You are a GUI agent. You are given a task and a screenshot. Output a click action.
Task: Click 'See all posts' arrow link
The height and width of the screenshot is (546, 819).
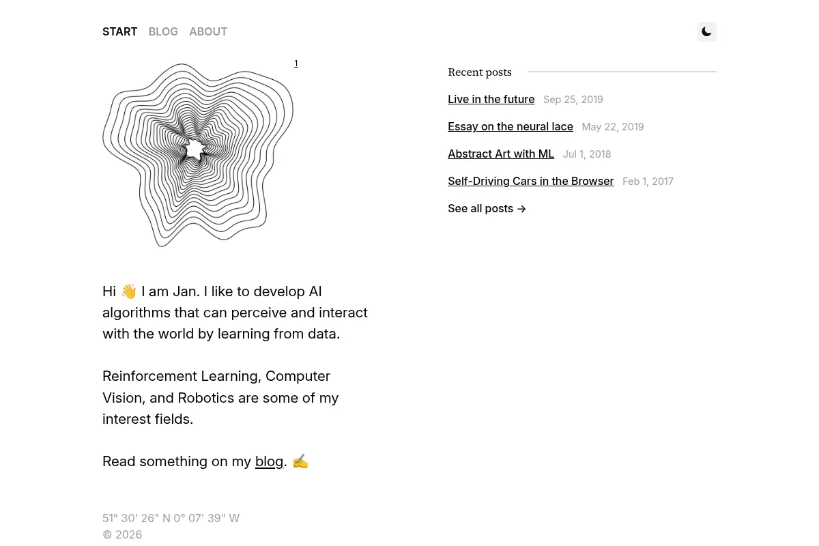(487, 208)
